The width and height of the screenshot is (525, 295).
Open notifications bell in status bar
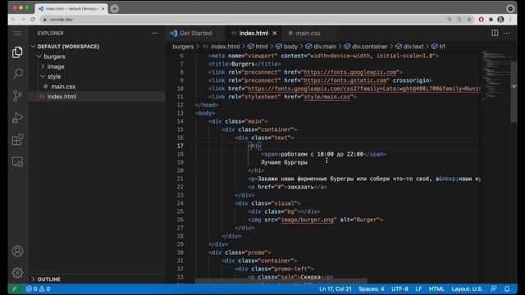(507, 288)
